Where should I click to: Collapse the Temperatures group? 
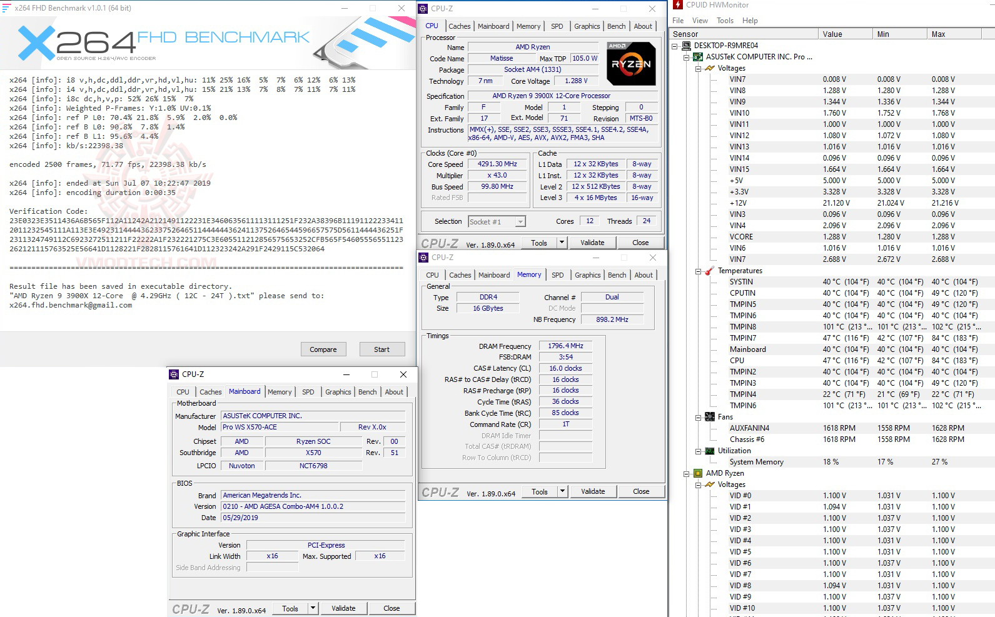click(x=699, y=271)
